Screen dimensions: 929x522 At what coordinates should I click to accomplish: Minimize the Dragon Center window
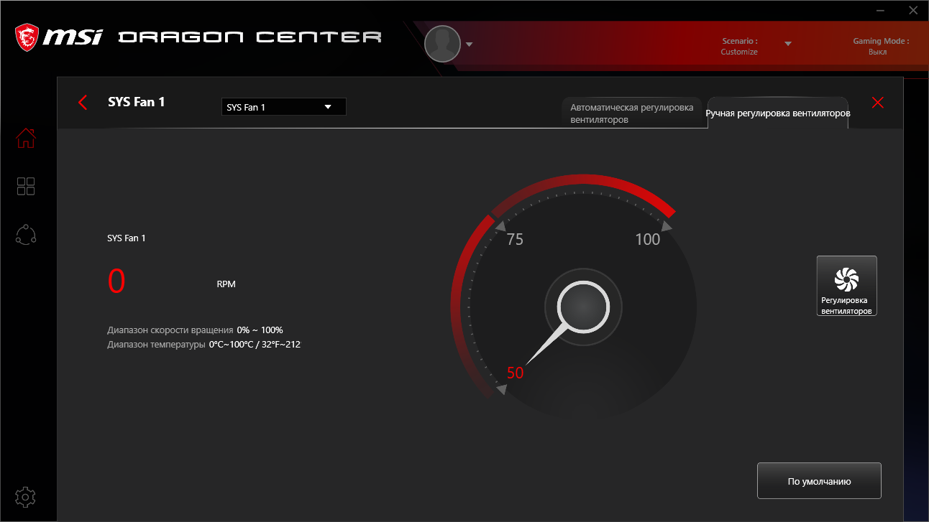(882, 11)
